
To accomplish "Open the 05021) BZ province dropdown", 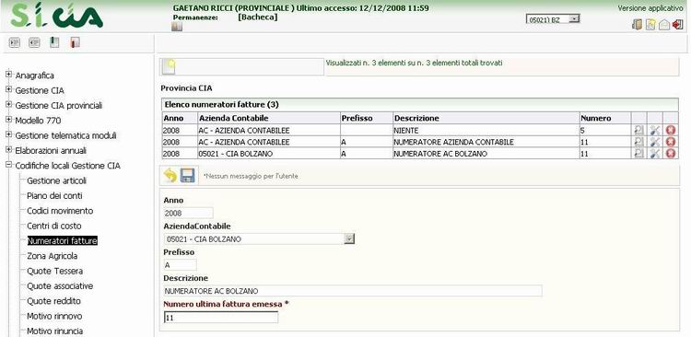I will pos(553,19).
